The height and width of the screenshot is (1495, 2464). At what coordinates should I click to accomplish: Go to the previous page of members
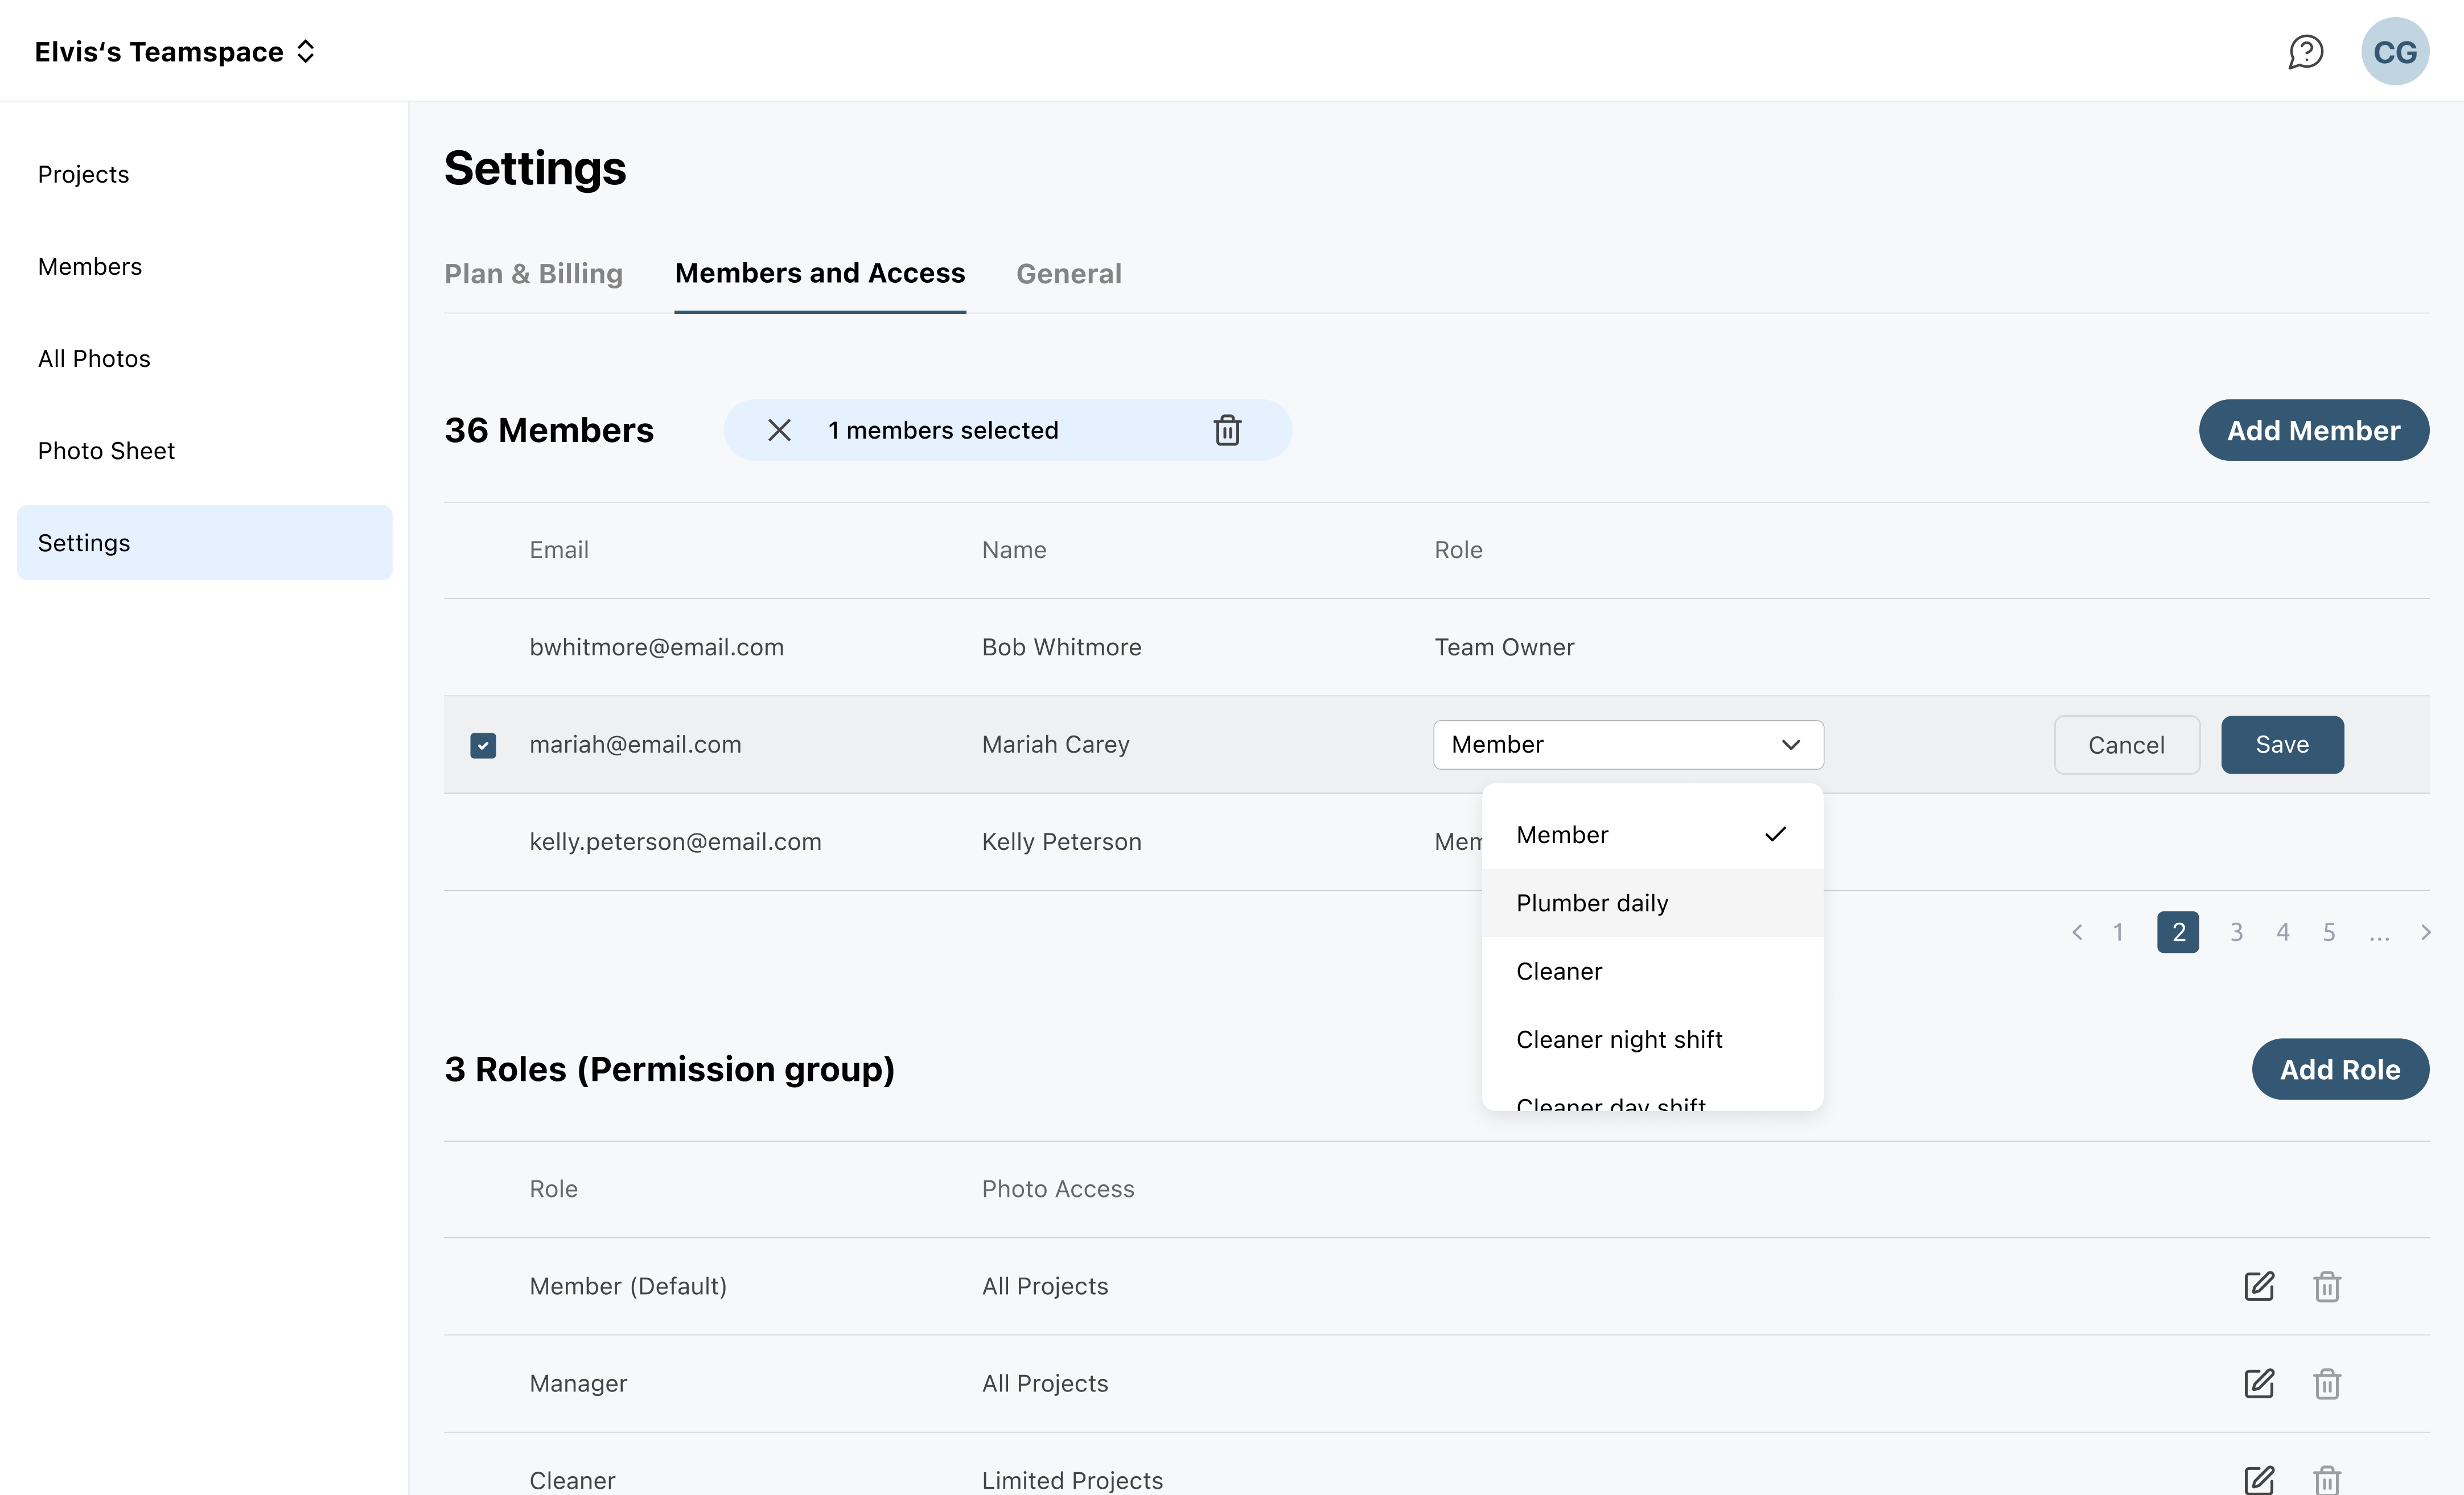tap(2077, 932)
